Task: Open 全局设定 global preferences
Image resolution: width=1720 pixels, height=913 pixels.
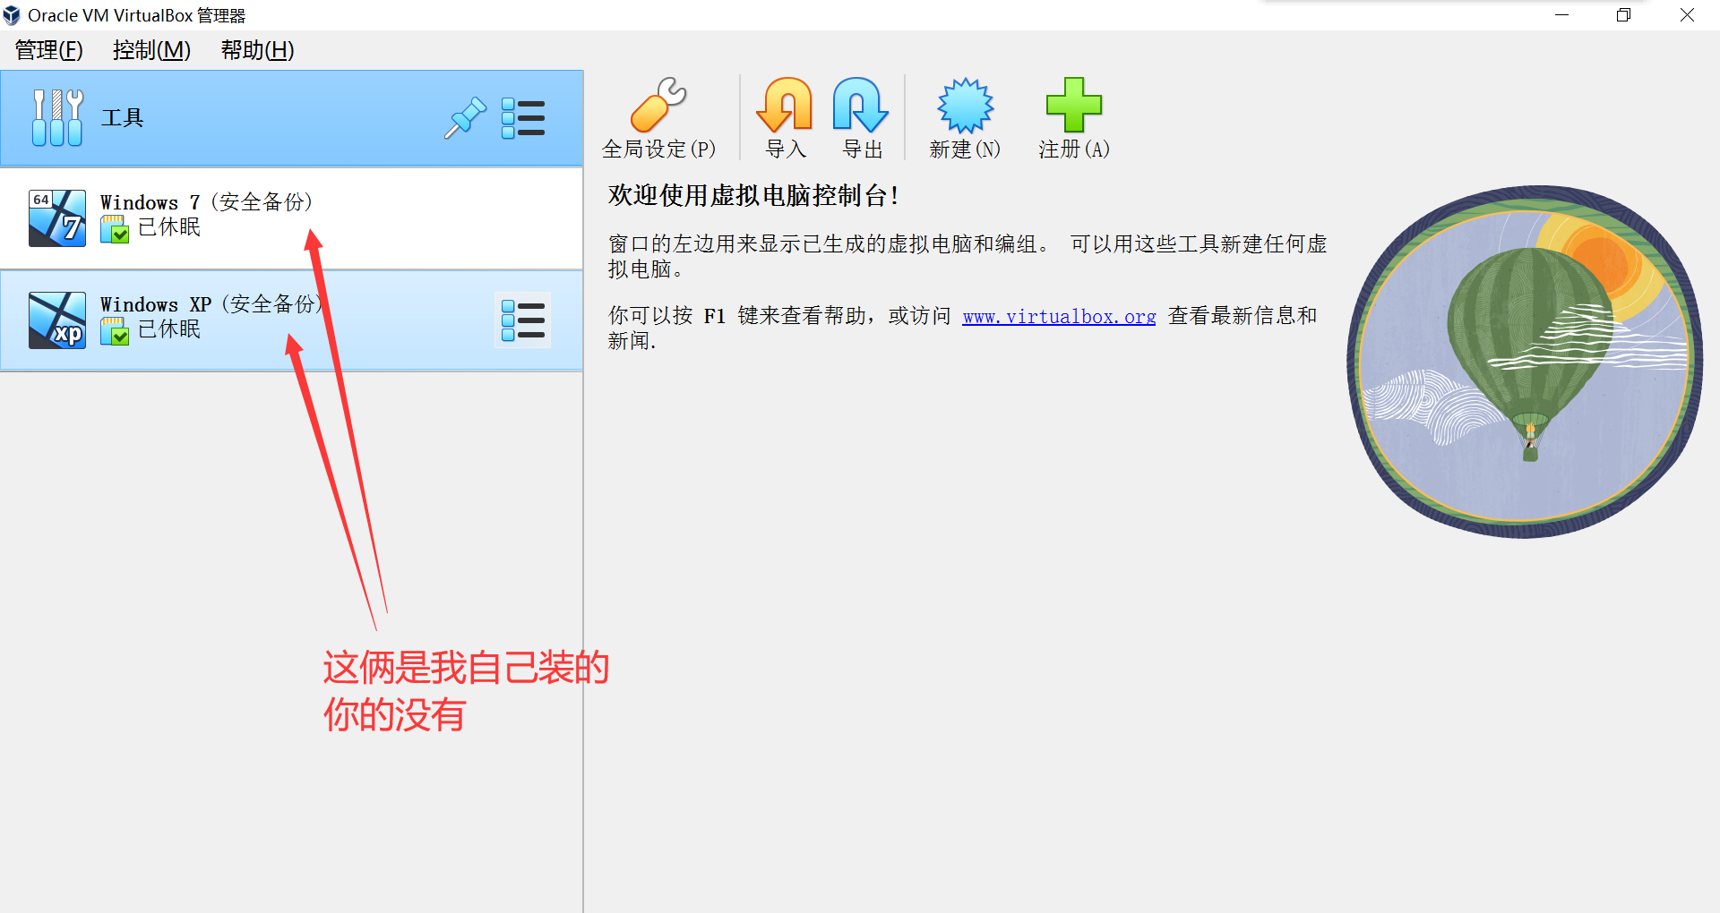Action: pos(658,118)
